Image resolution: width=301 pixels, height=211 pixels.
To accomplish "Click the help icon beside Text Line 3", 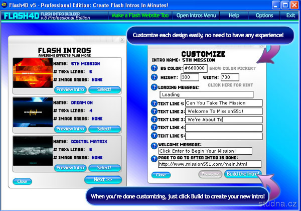I will pos(155,120).
